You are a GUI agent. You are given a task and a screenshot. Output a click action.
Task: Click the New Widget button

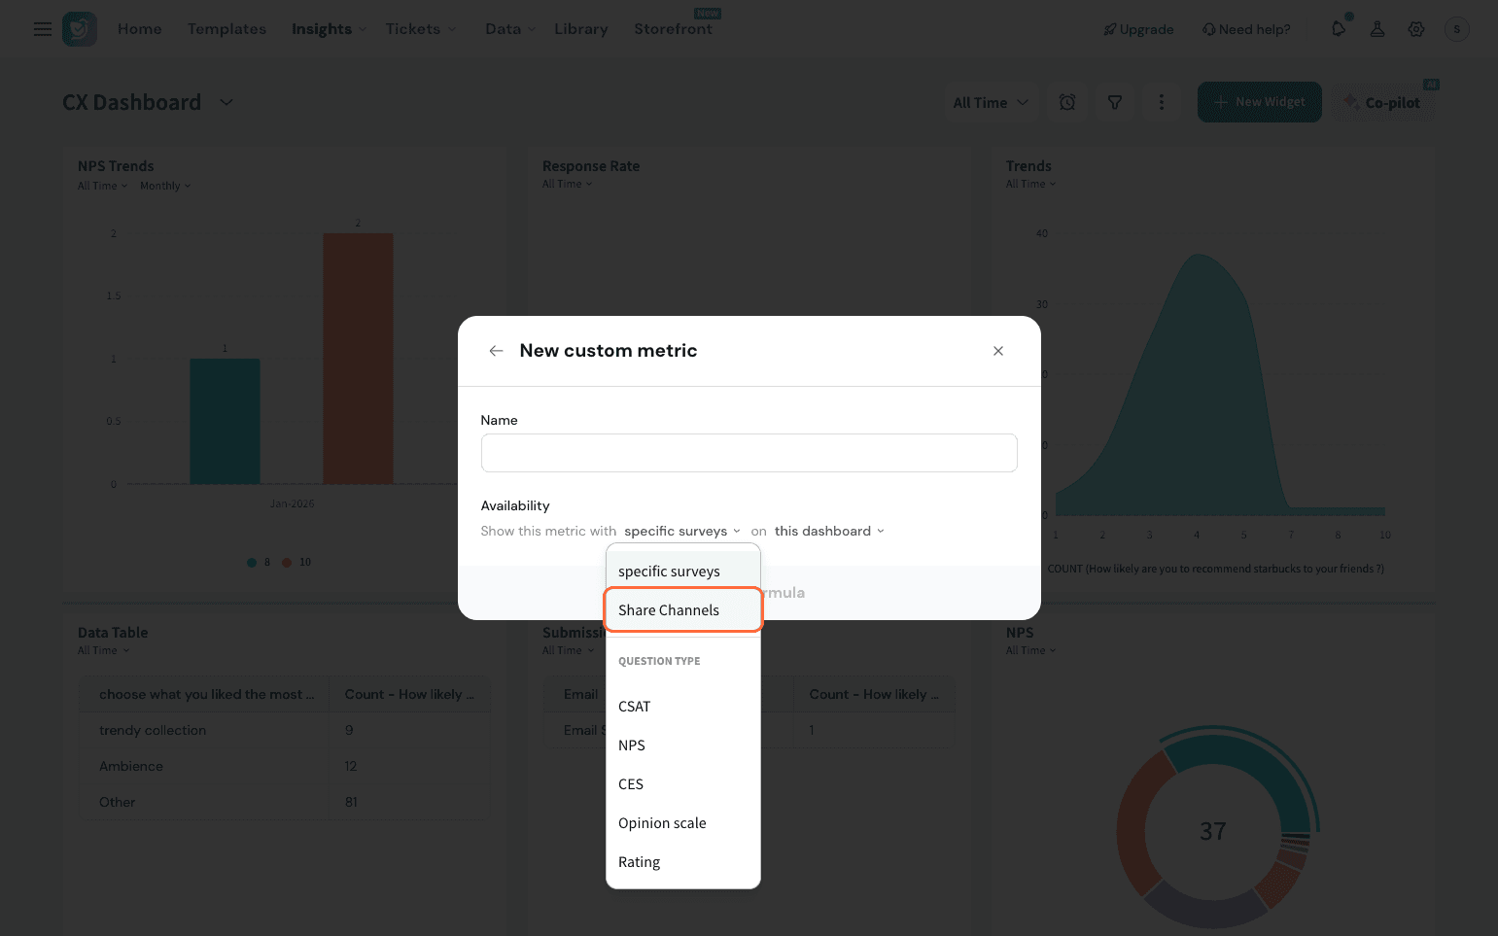(x=1259, y=102)
